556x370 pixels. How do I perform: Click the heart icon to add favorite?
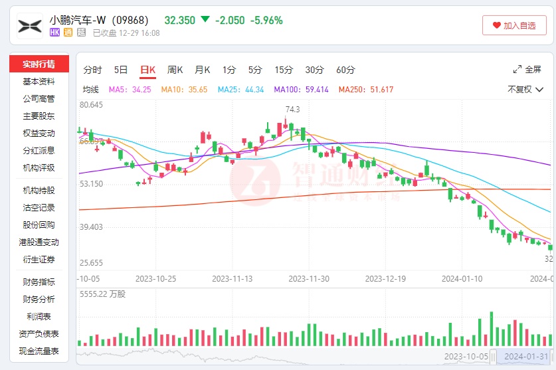[x=496, y=25]
